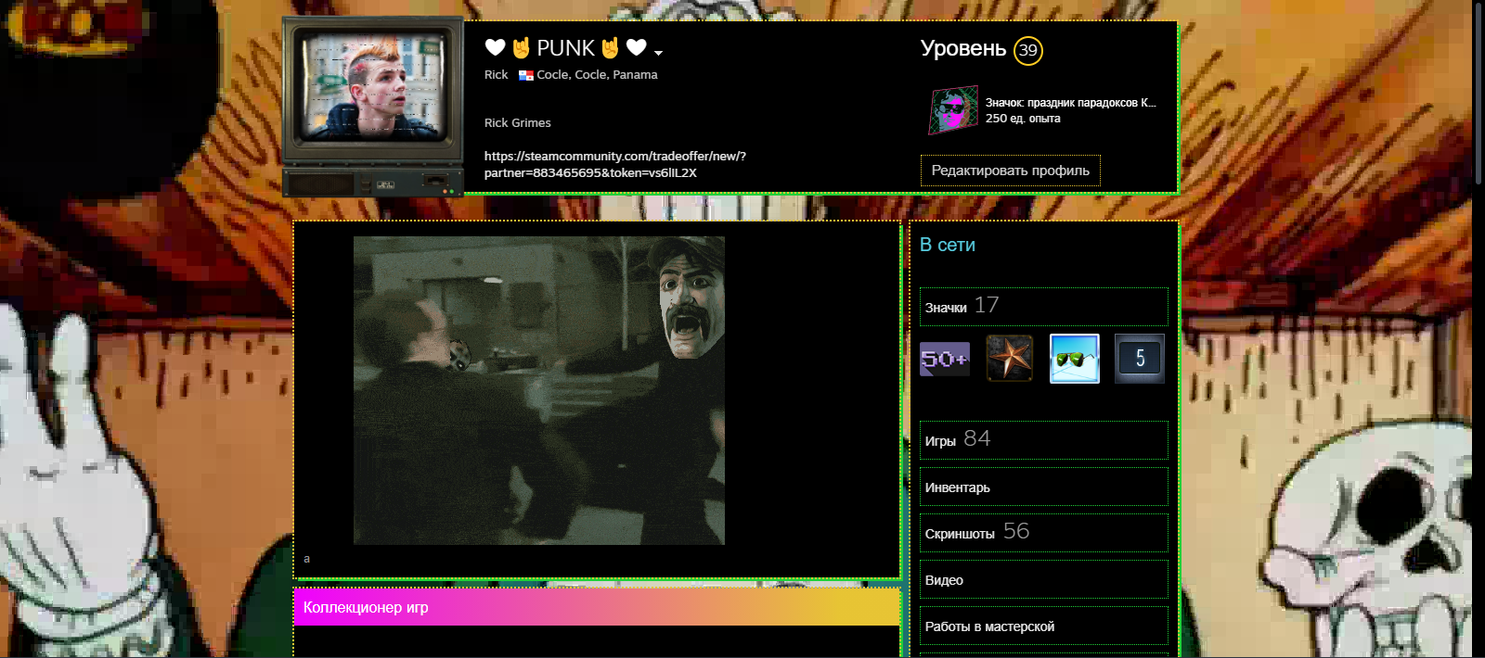Image resolution: width=1485 pixels, height=658 pixels.
Task: Open the Инвентарь inventory link
Action: click(1043, 487)
